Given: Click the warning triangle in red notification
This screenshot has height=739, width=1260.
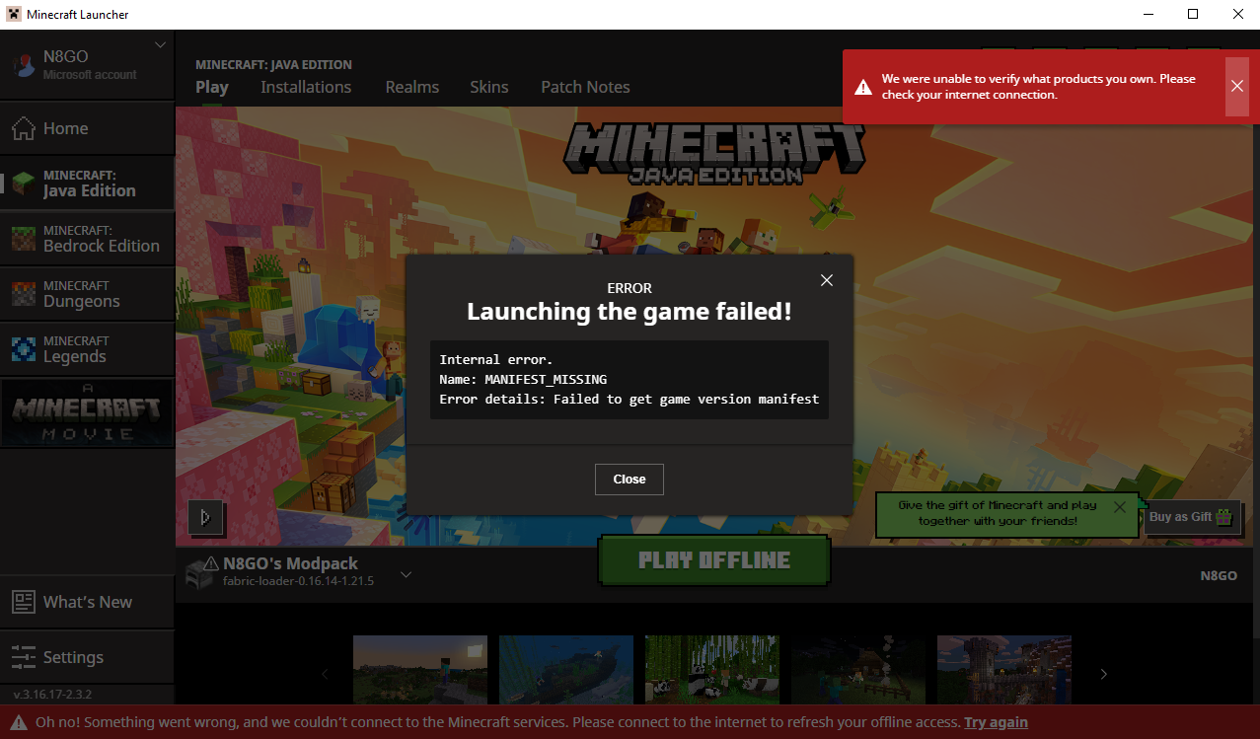Looking at the screenshot, I should click(863, 87).
